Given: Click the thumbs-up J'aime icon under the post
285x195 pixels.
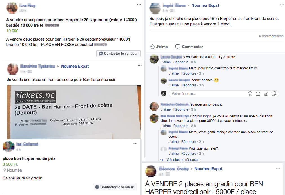Looking at the screenshot, I should click(x=152, y=47).
